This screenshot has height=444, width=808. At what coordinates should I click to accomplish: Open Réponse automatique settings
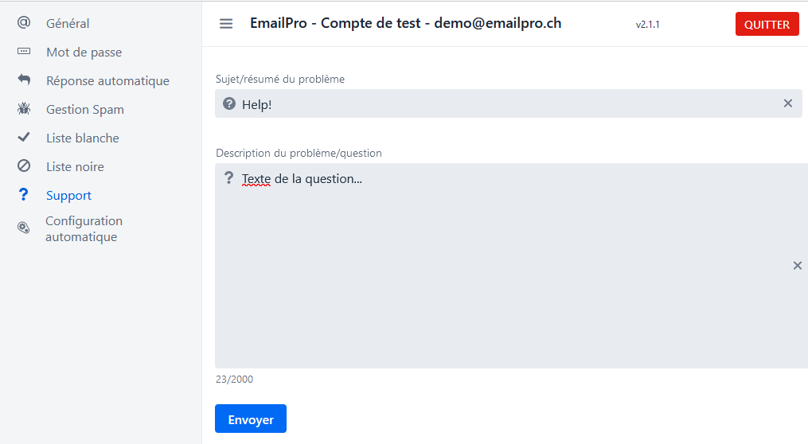tap(107, 81)
